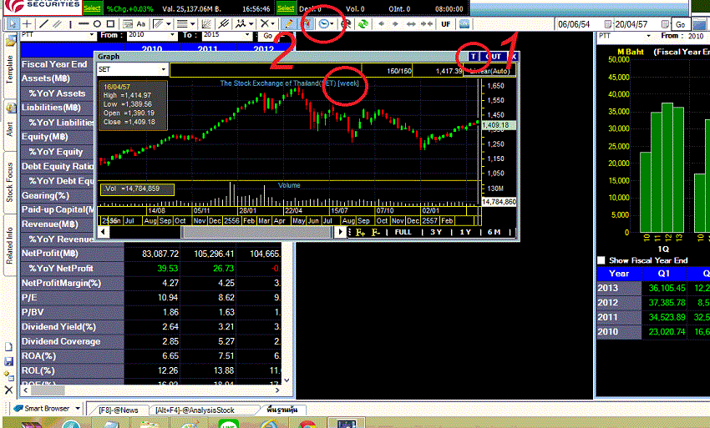The height and width of the screenshot is (428, 710).
Task: Open the Template side tab
Action: [9, 70]
